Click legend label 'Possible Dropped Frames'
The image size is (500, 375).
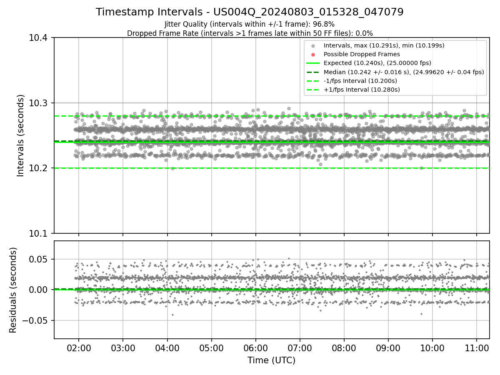(362, 54)
